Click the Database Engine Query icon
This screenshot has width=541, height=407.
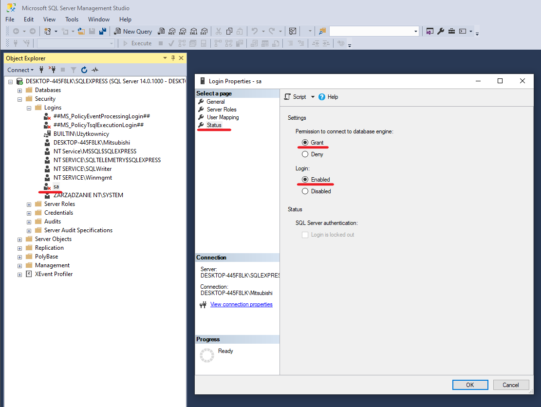pyautogui.click(x=161, y=31)
